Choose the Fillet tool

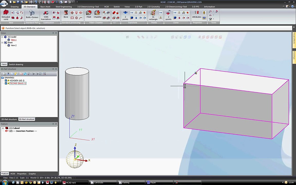pyautogui.click(x=89, y=14)
